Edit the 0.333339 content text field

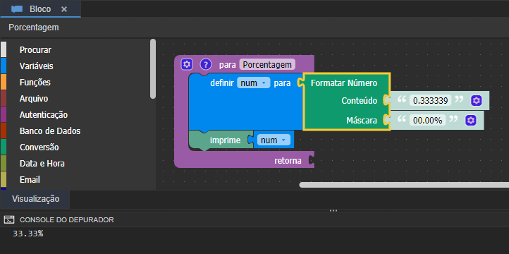coord(431,101)
